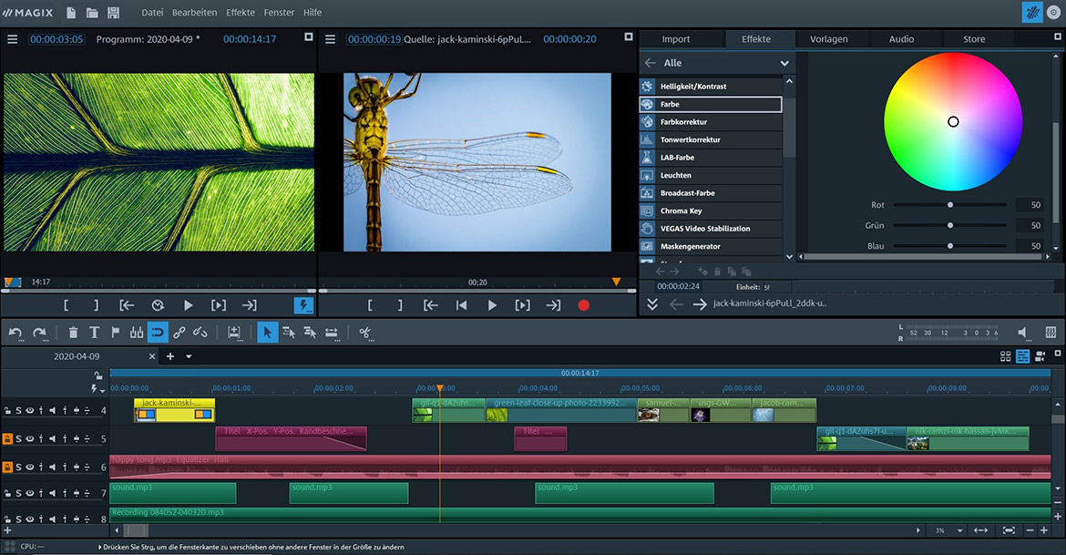Click the Undo arrow icon

click(16, 333)
